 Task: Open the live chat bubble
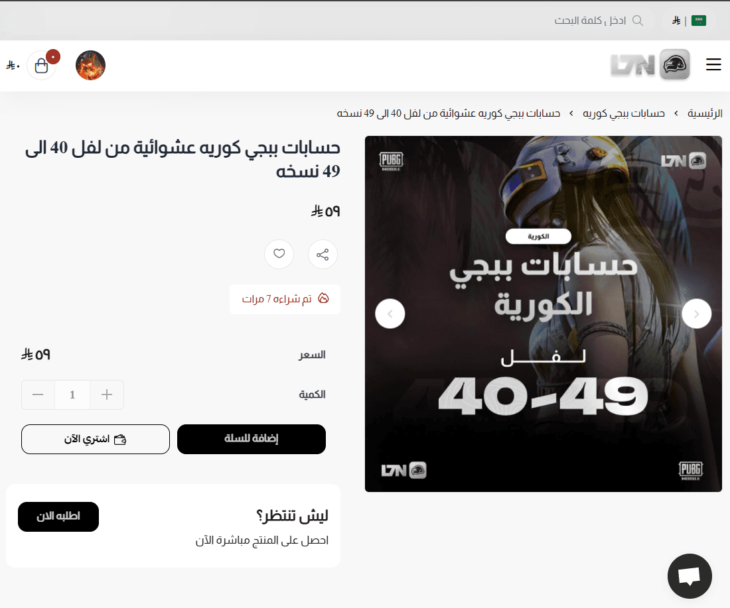click(690, 576)
